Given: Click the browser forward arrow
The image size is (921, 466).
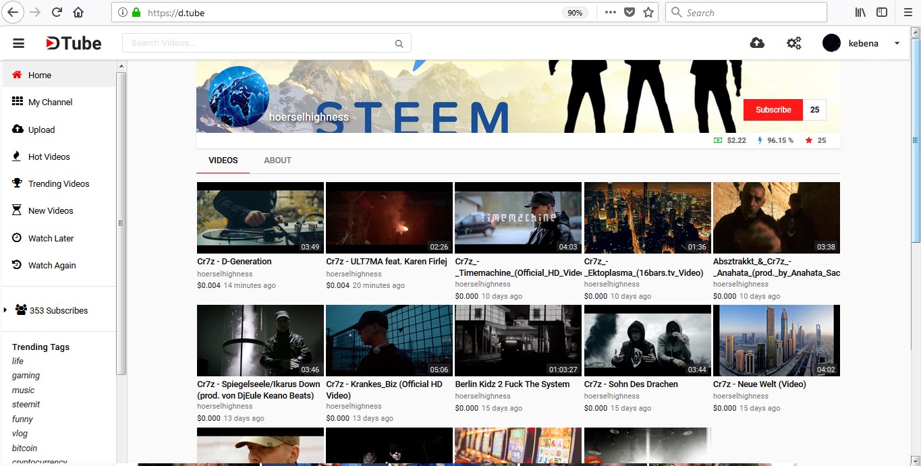Looking at the screenshot, I should pyautogui.click(x=35, y=12).
